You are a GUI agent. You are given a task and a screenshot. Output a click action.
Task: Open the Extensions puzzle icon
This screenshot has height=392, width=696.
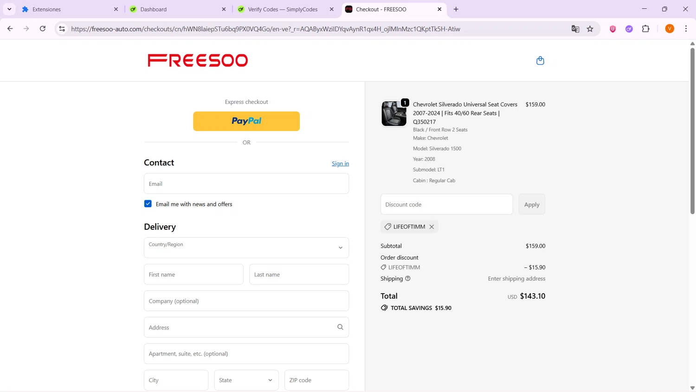point(646,29)
